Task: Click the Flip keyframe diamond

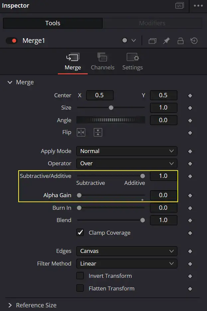Action: [x=190, y=133]
